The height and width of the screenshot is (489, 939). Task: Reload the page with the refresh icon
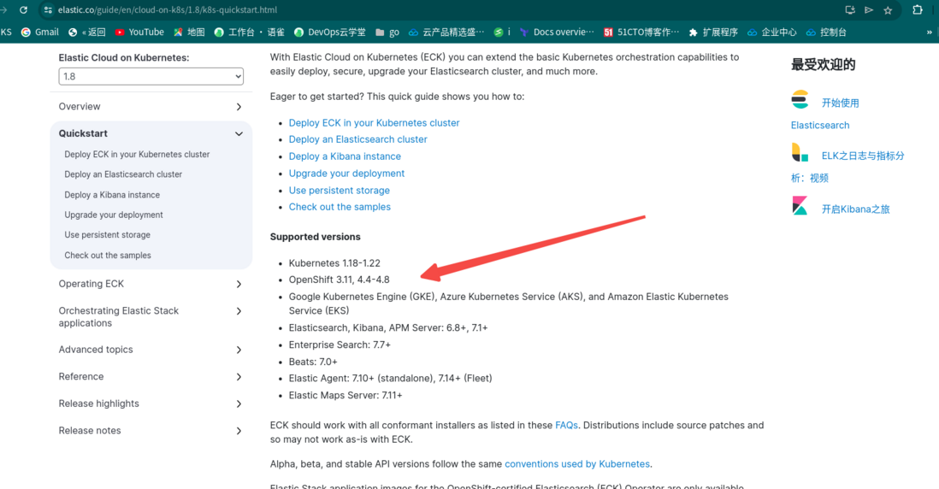coord(23,10)
